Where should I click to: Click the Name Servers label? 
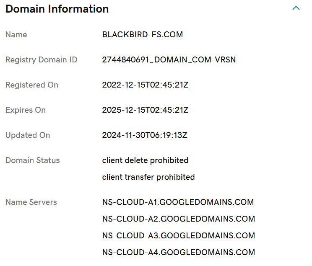click(31, 202)
